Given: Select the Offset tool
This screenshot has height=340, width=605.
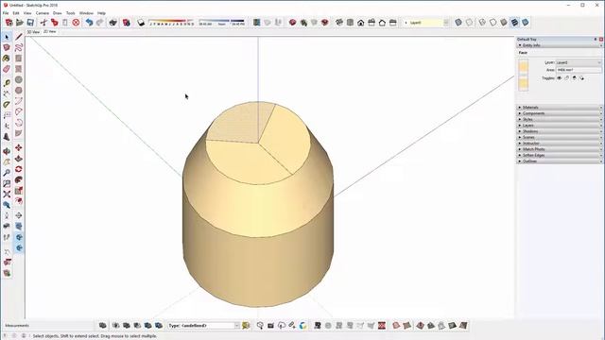Looking at the screenshot, I should point(19,201).
